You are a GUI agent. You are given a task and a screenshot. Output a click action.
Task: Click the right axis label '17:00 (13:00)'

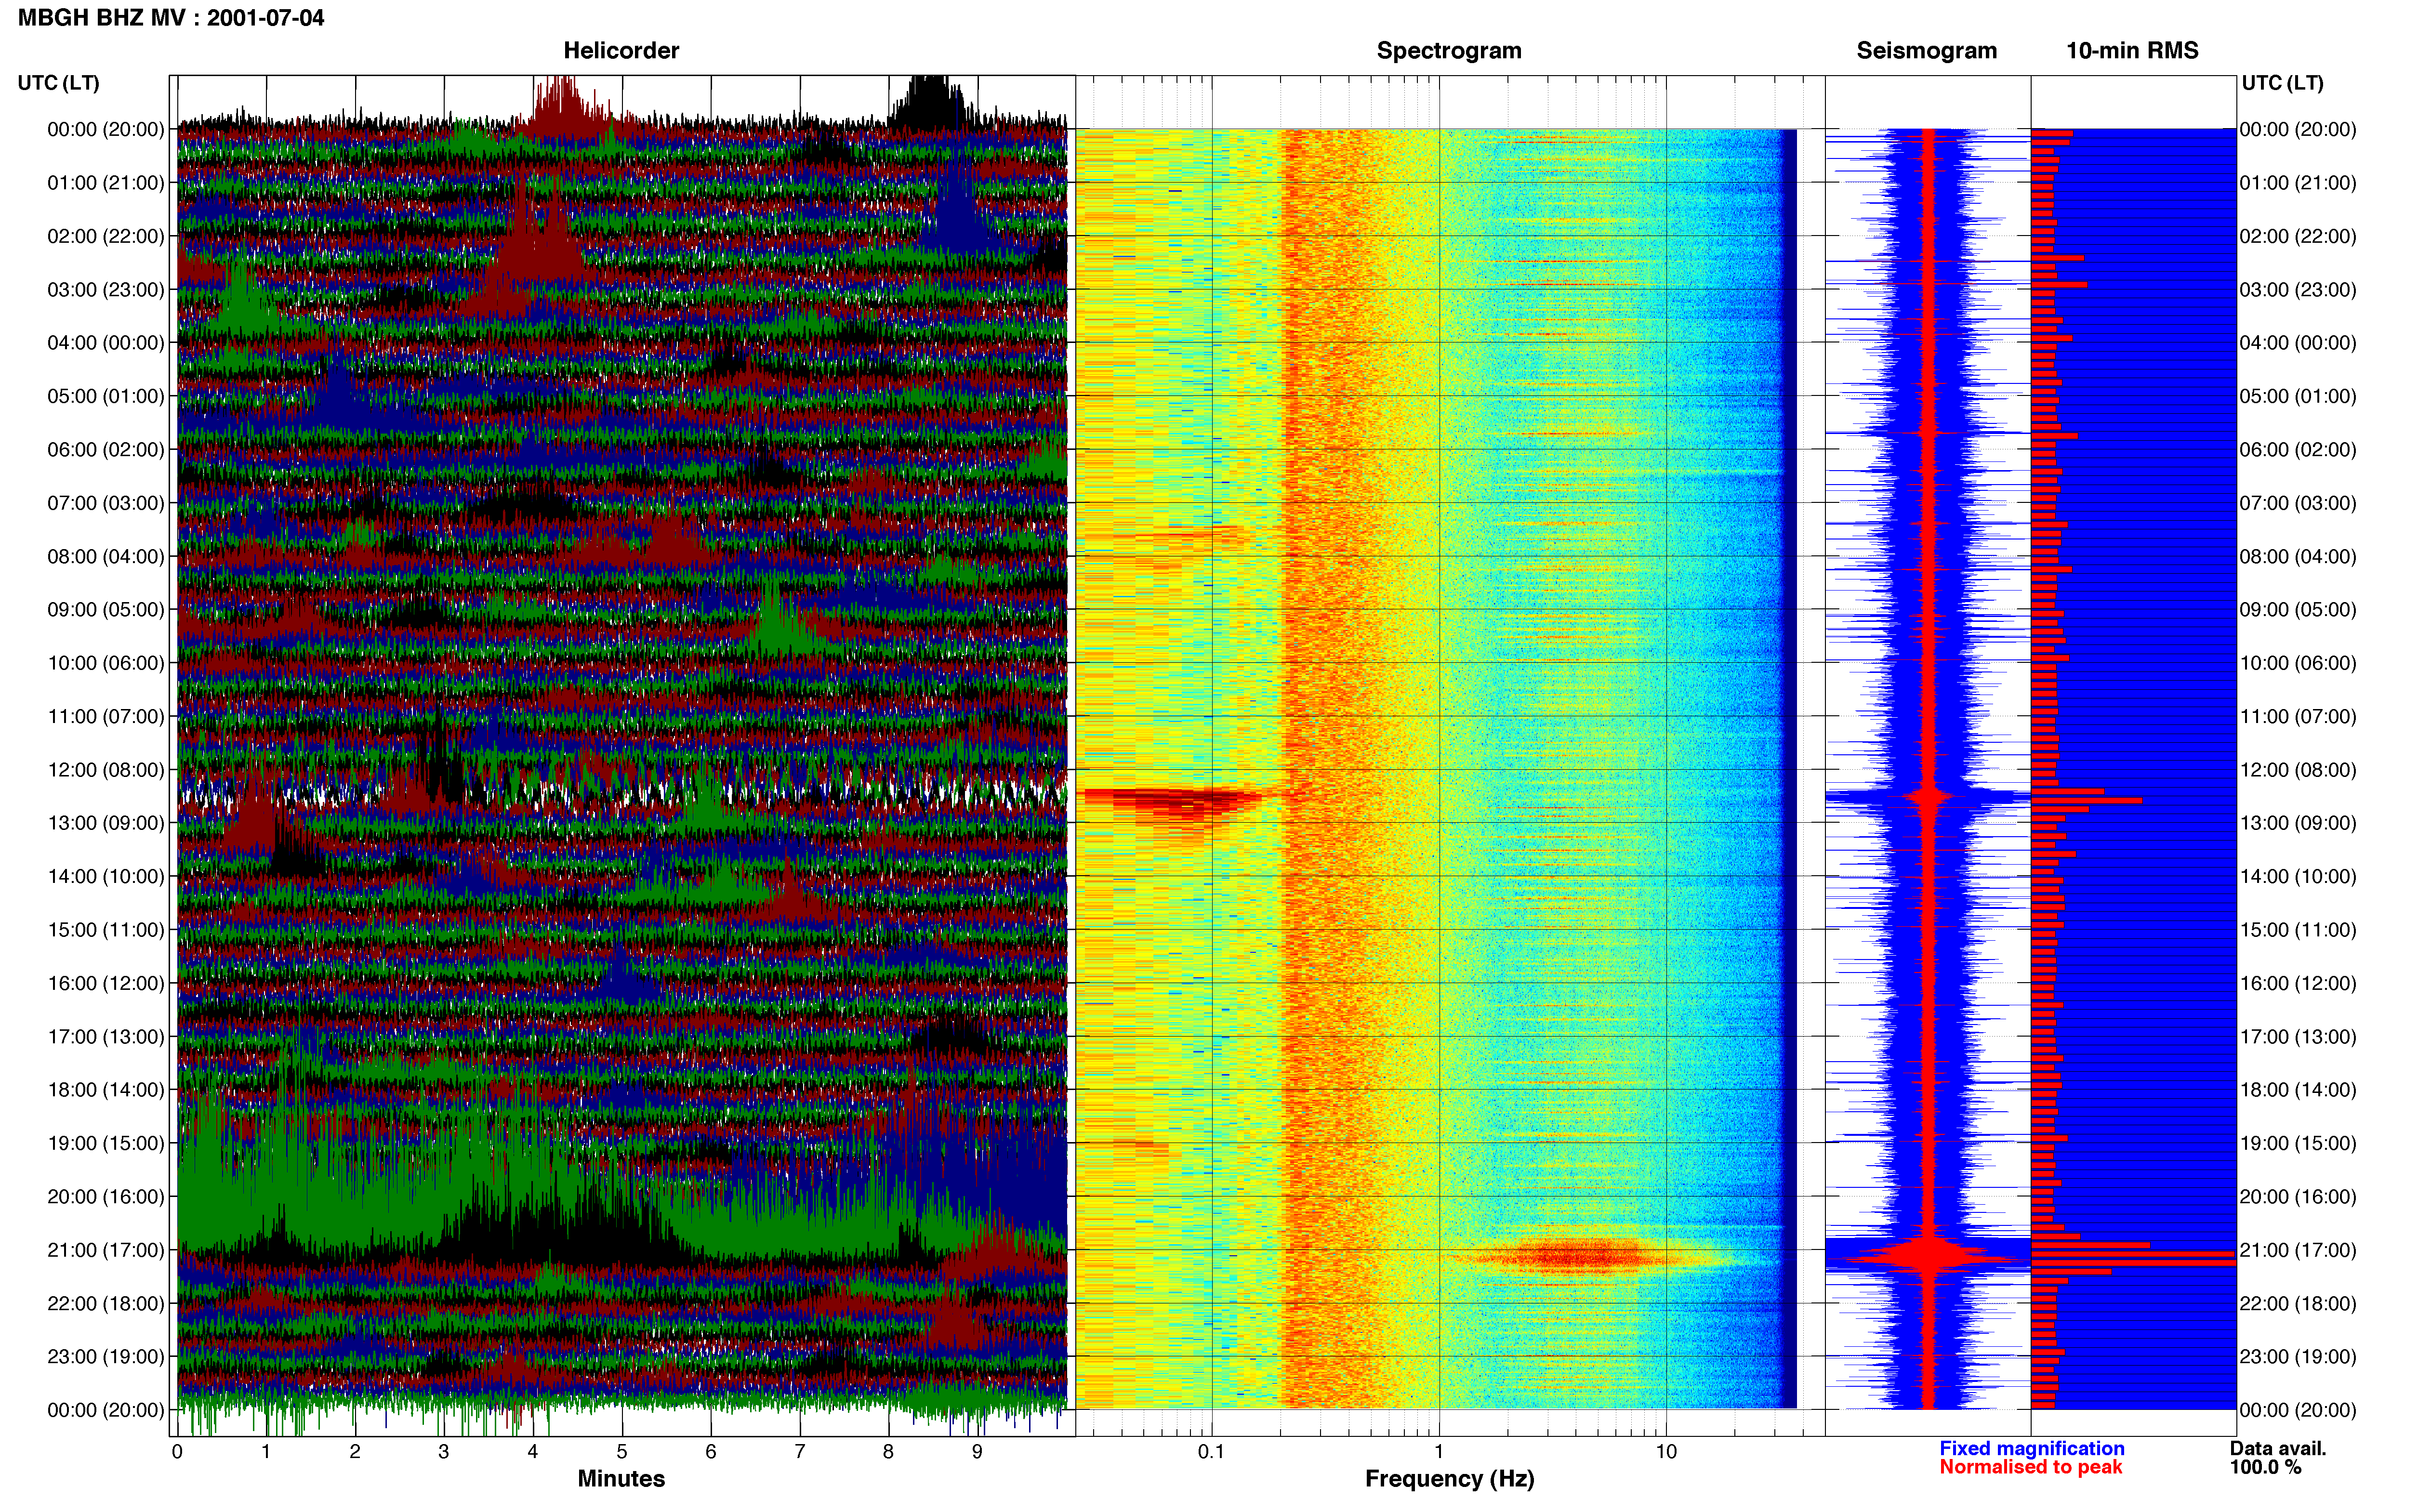2298,1037
